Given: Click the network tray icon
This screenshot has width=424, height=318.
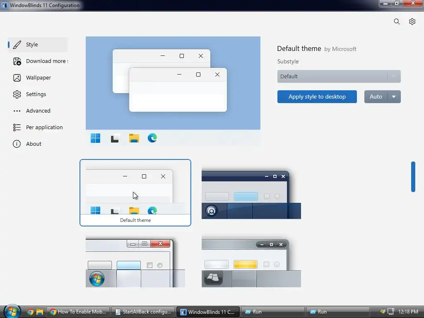Looking at the screenshot, I should (390, 312).
